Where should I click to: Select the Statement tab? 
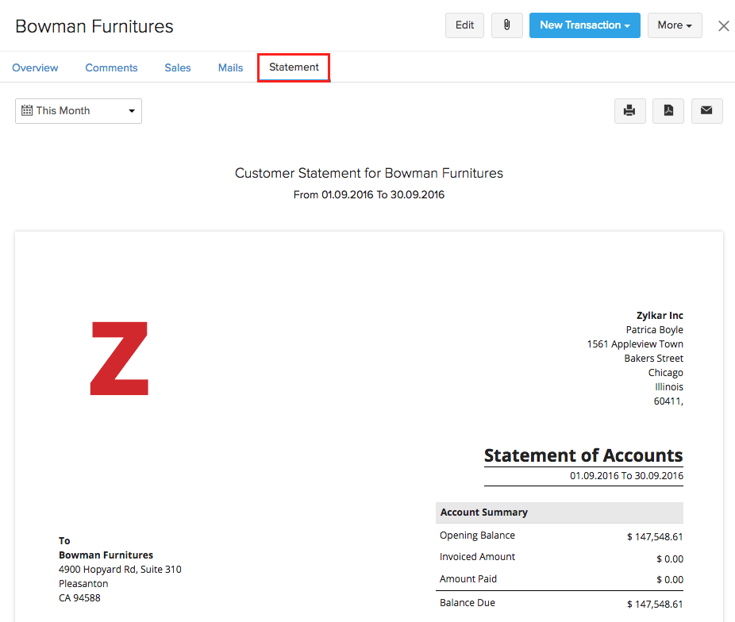coord(294,67)
